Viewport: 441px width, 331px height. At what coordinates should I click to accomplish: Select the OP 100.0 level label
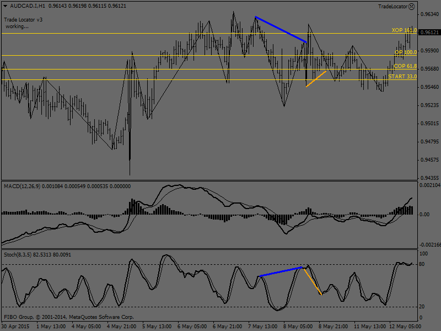pos(405,52)
